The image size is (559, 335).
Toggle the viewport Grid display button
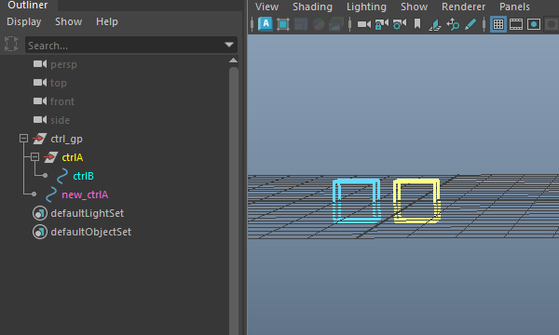tap(498, 24)
